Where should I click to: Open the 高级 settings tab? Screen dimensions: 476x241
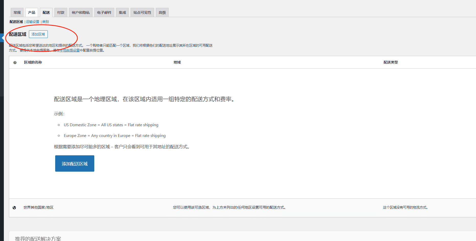[x=162, y=12]
